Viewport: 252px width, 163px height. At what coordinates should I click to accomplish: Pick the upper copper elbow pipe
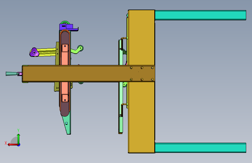click(124, 39)
